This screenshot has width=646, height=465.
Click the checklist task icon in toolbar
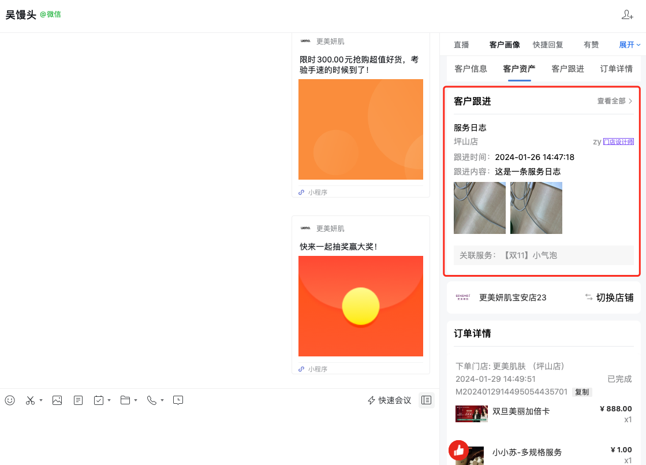(99, 400)
